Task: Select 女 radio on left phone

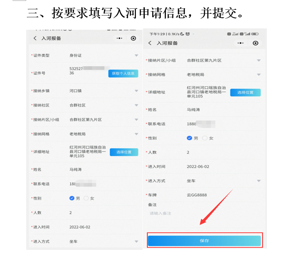Action: pyautogui.click(x=86, y=198)
